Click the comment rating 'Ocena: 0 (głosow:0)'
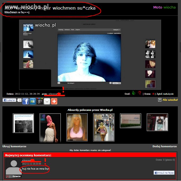Viewport: 181px width, 181px height. (x=165, y=160)
